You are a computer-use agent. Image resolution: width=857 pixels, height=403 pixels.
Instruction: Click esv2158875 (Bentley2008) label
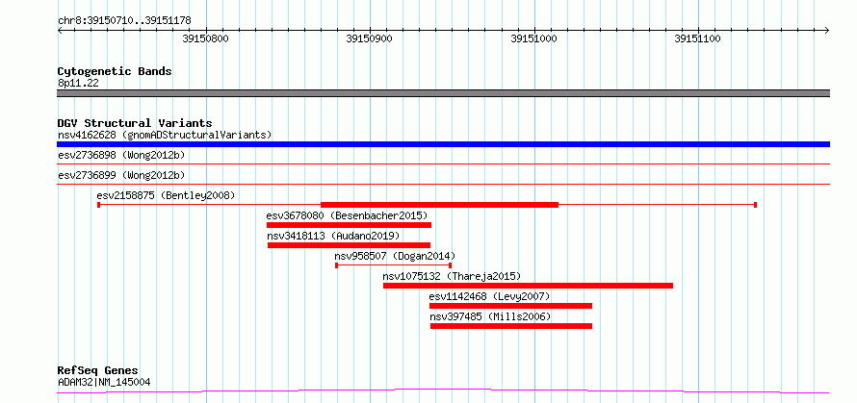point(166,195)
